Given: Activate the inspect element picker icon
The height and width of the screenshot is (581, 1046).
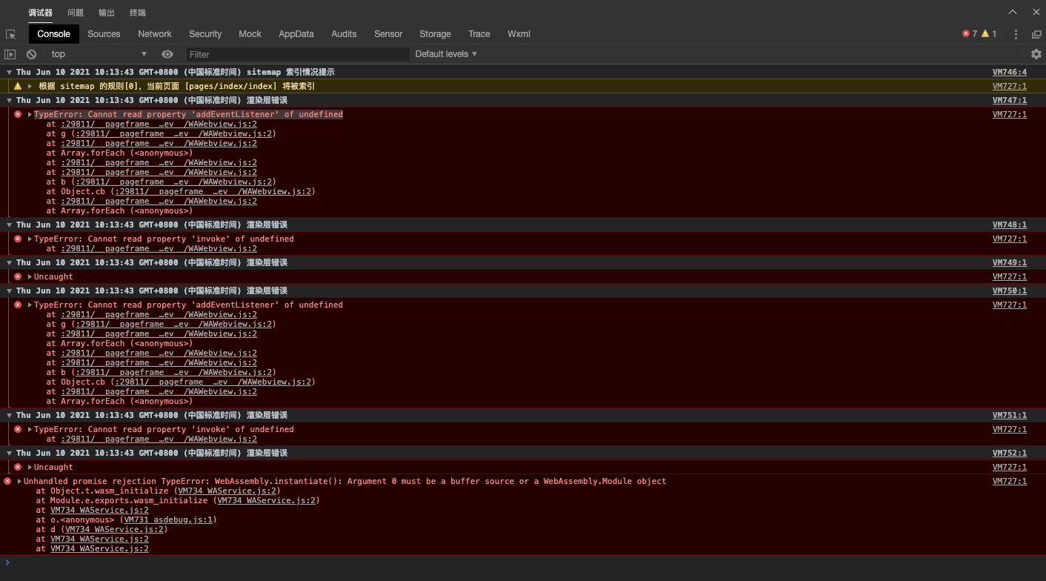Looking at the screenshot, I should click(x=10, y=34).
